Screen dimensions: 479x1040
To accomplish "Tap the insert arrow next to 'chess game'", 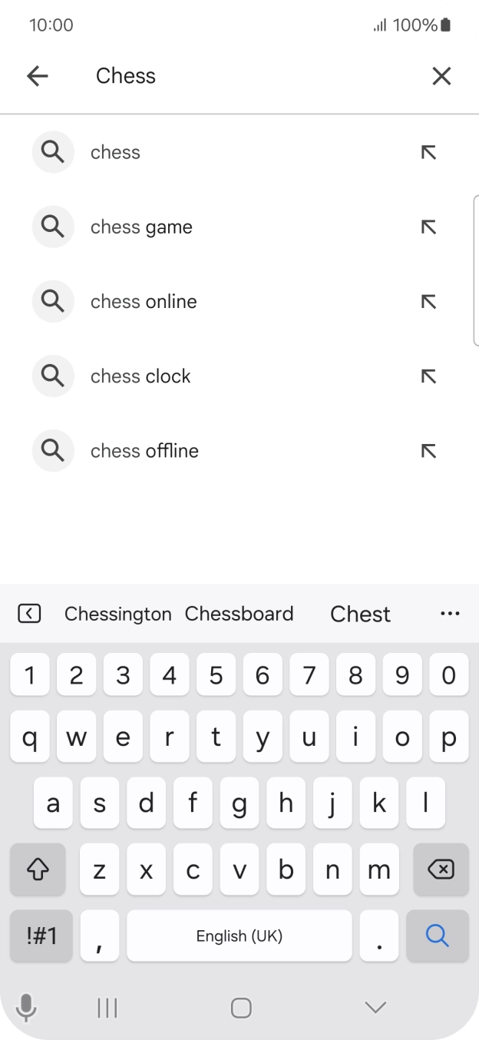I will point(429,226).
